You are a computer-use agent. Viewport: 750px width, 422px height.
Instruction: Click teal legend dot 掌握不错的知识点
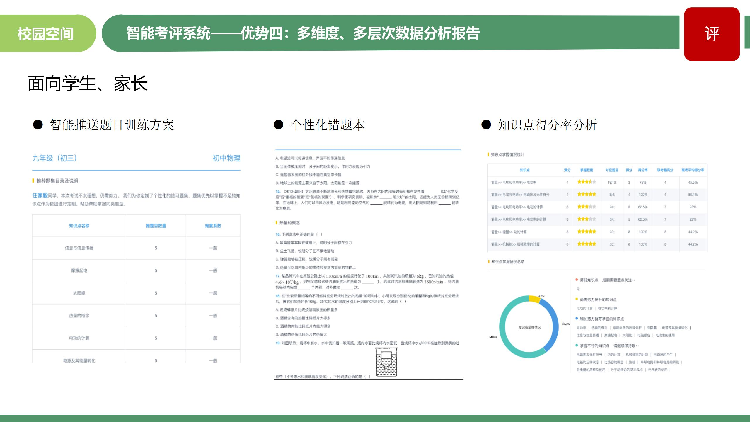(x=577, y=346)
